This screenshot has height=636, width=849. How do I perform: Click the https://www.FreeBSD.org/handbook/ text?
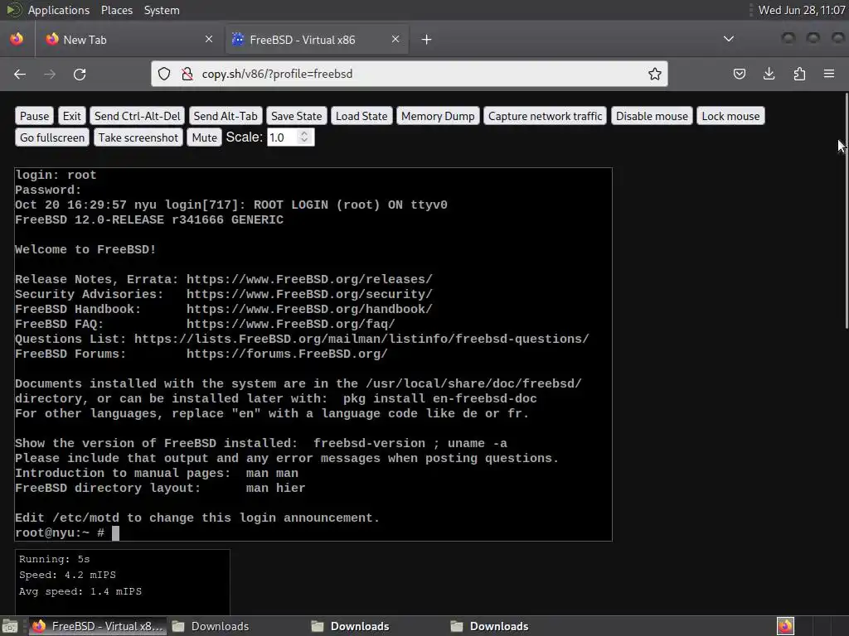309,310
